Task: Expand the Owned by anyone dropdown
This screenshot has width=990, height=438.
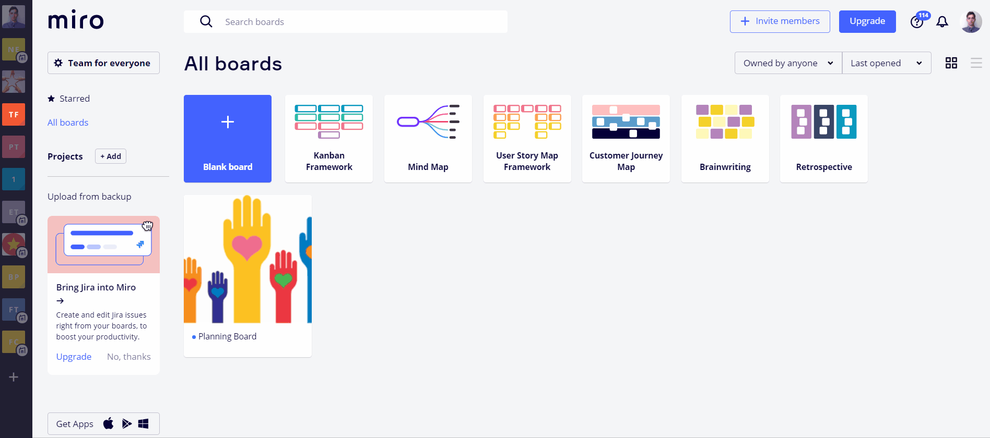Action: pyautogui.click(x=788, y=63)
